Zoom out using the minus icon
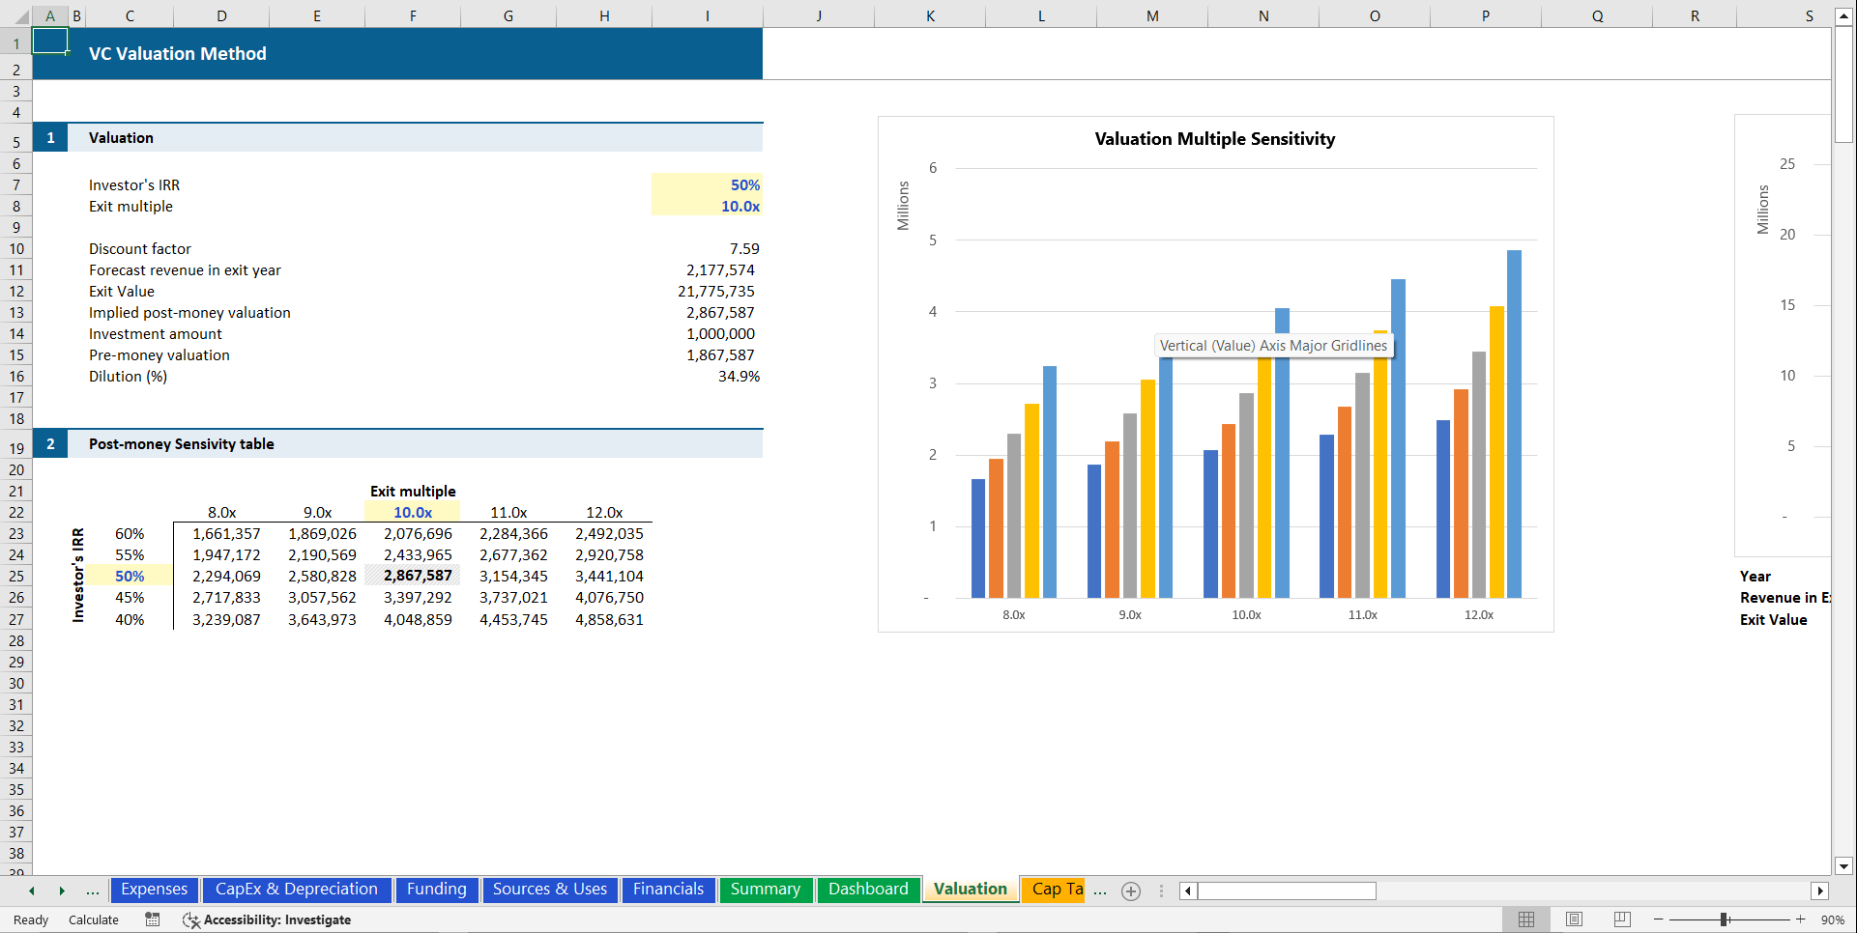Viewport: 1857px width, 933px height. (1657, 919)
